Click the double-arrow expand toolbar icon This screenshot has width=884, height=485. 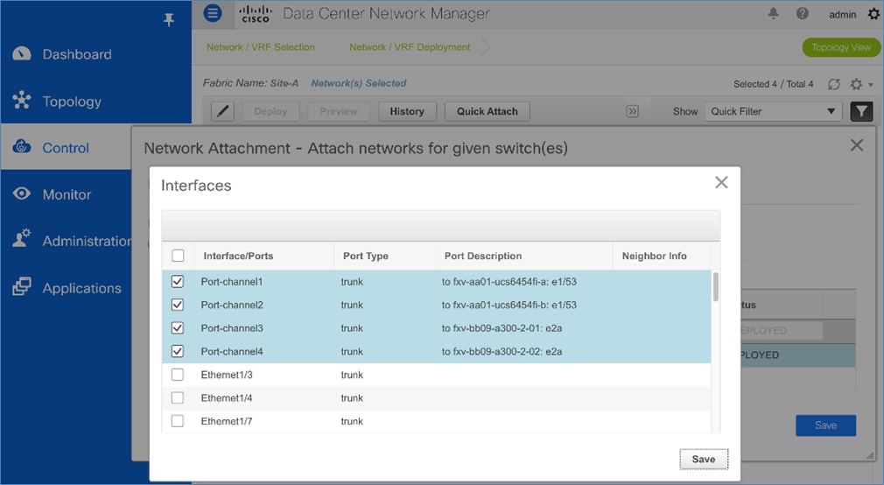(633, 111)
